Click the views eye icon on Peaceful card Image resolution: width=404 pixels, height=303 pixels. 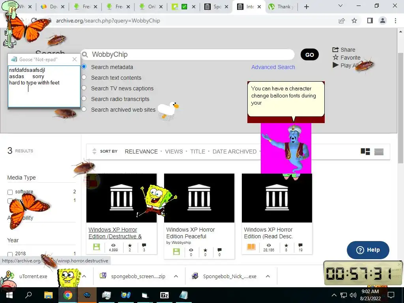[x=191, y=250]
